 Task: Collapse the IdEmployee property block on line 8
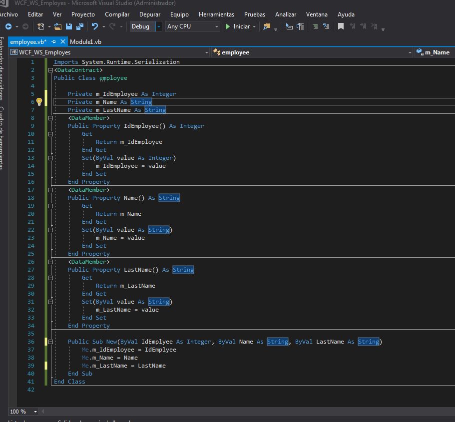pos(50,118)
